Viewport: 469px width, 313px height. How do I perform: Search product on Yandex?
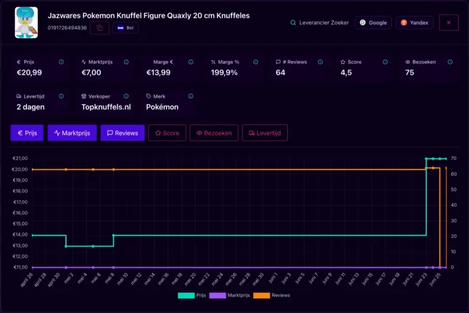(x=414, y=23)
